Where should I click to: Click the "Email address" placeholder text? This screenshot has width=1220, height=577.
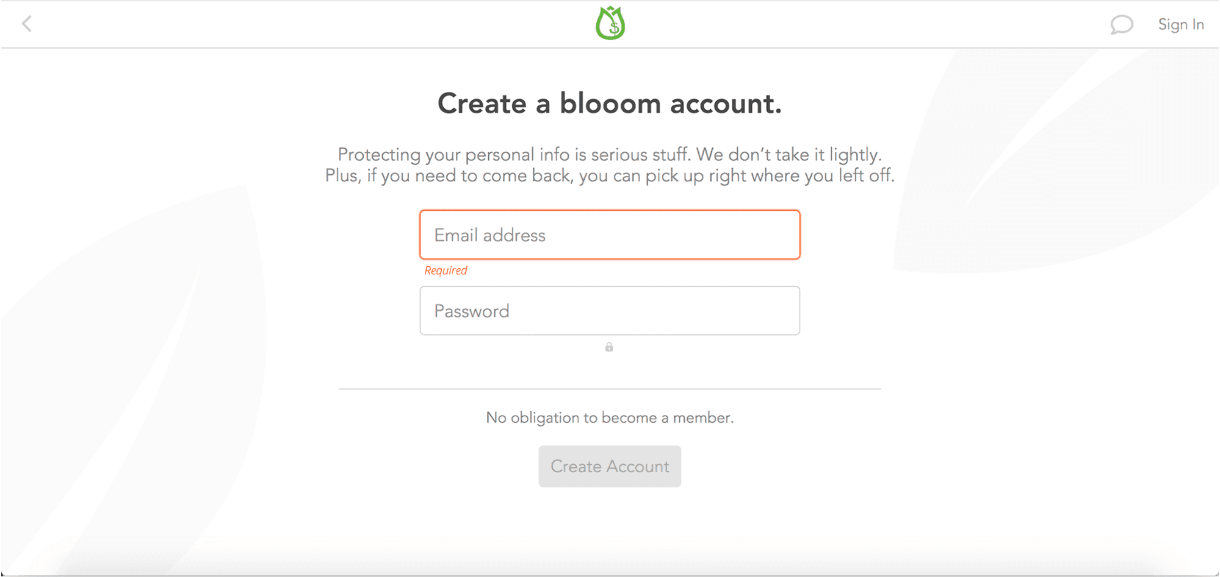click(490, 235)
